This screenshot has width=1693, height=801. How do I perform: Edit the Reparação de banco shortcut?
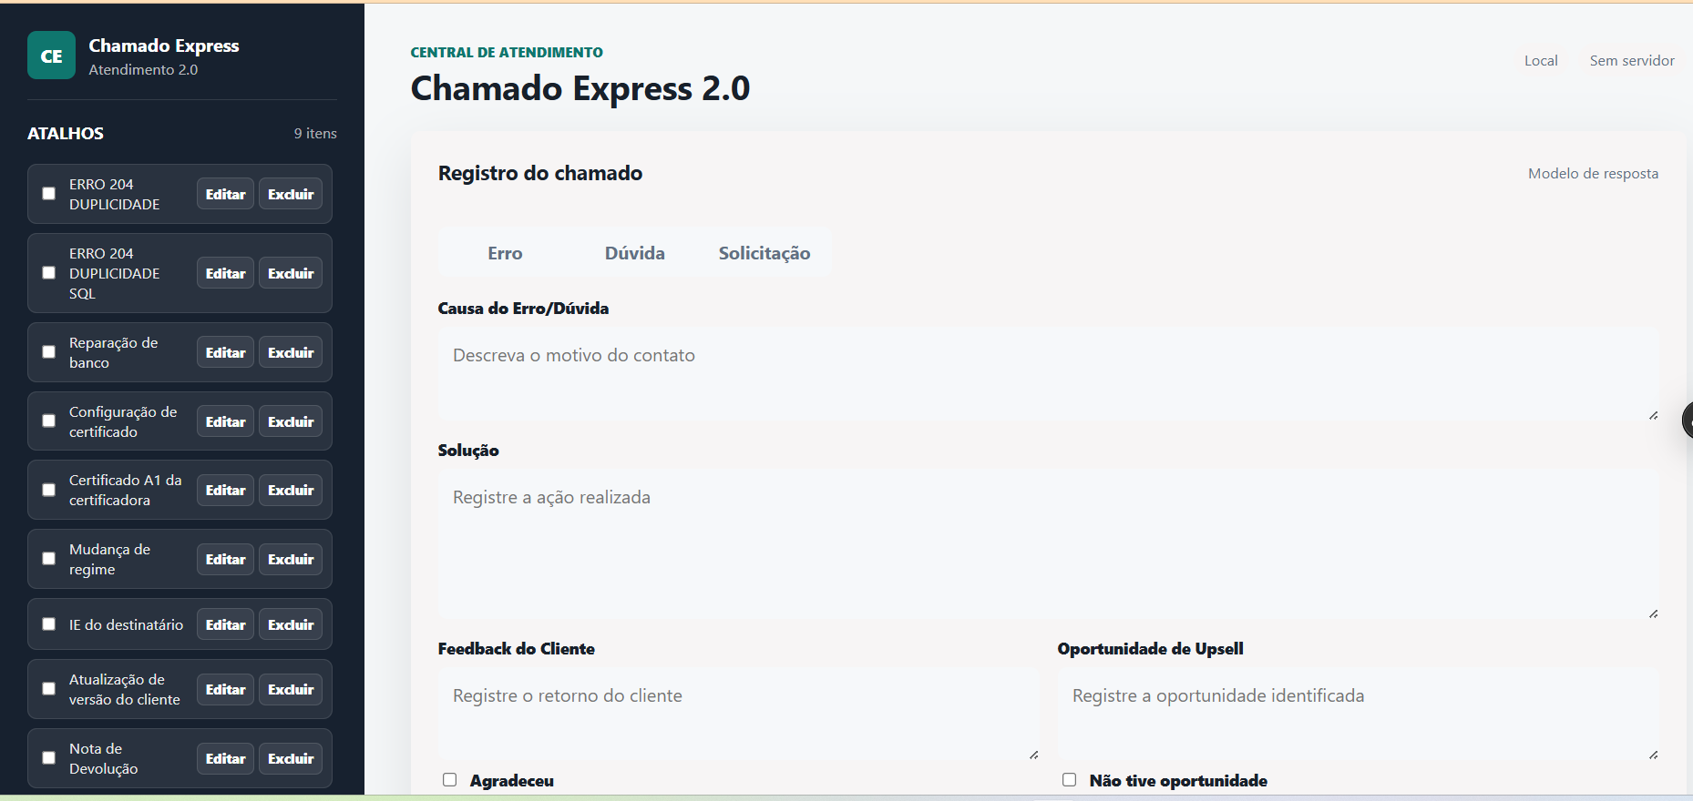(225, 352)
